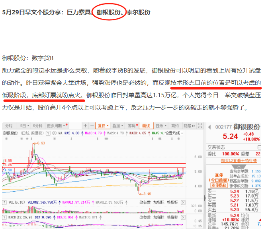Switch to 分时 intraday view
The width and height of the screenshot is (266, 234).
(9, 126)
